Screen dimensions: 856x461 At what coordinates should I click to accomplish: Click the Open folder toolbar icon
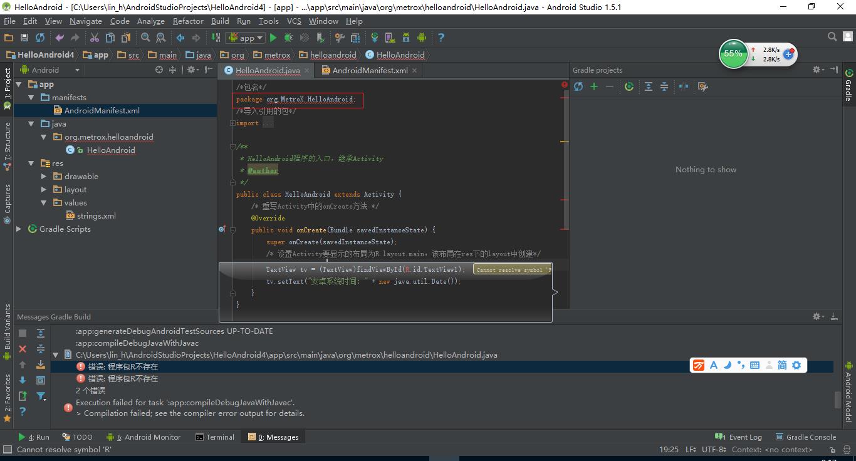pyautogui.click(x=9, y=38)
